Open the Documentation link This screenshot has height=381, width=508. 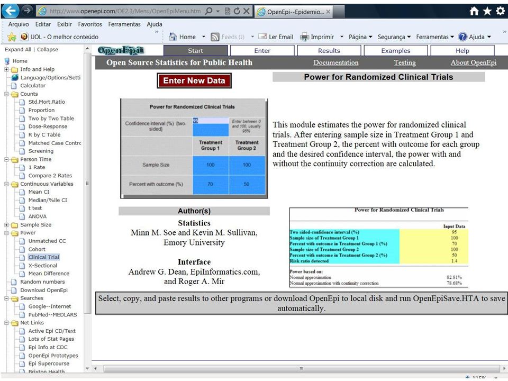coord(335,62)
